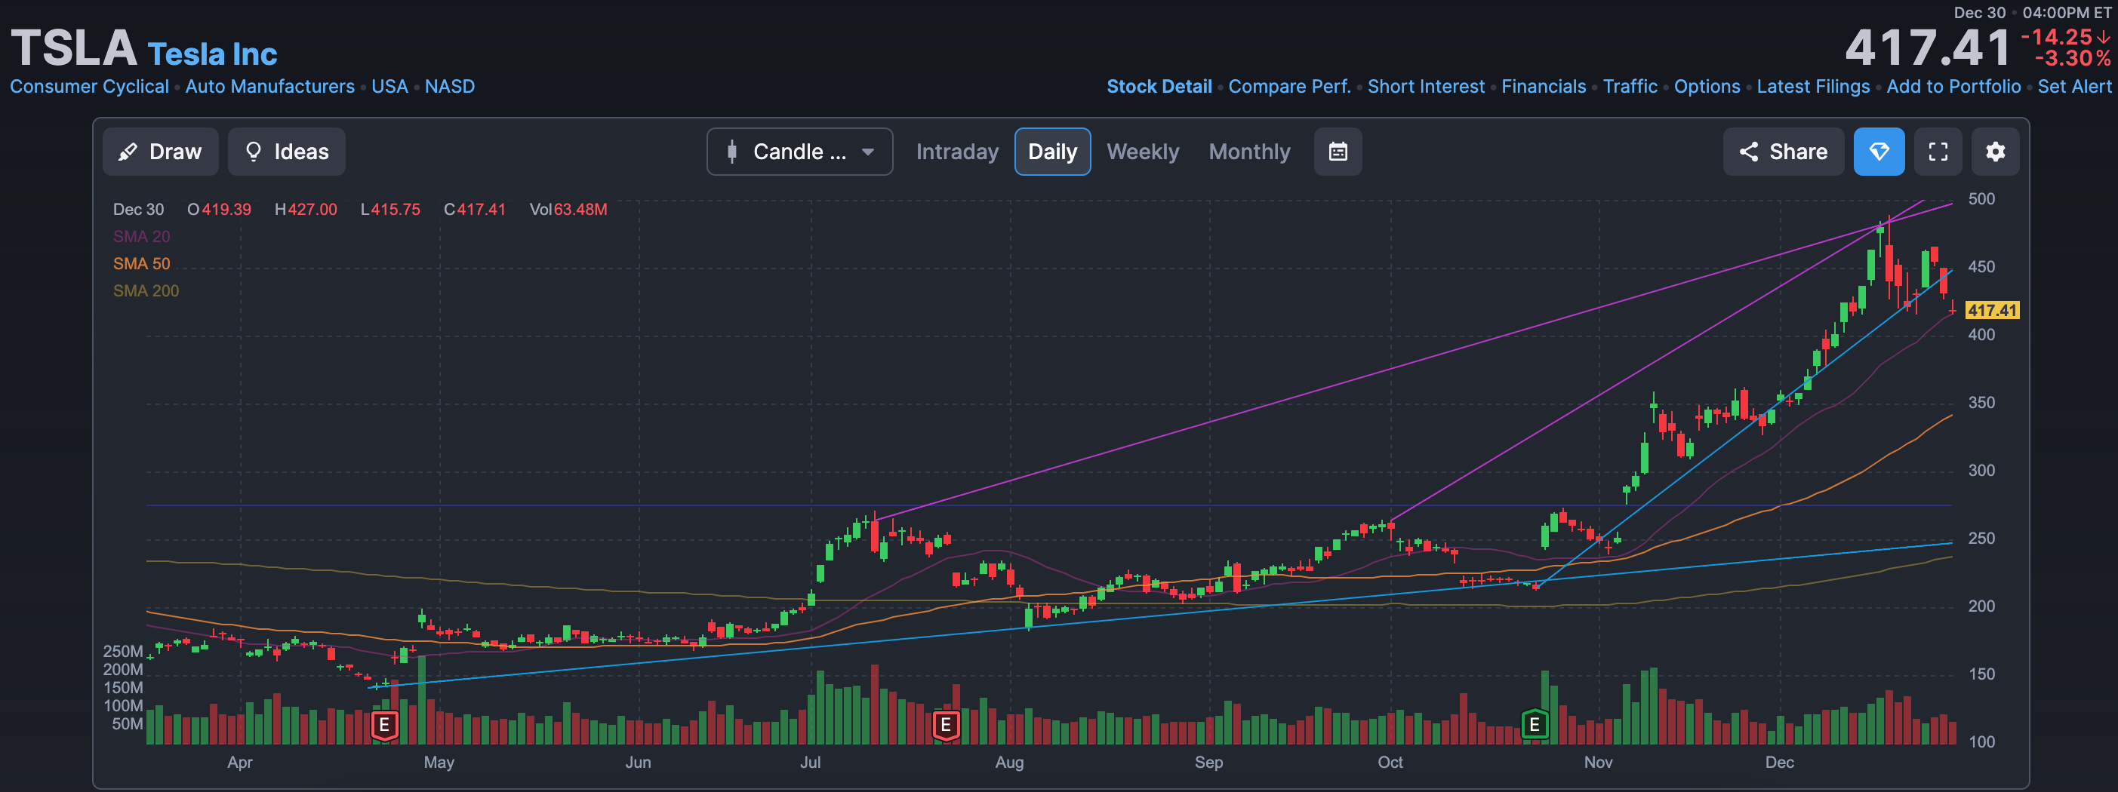Switch to the Monthly timeframe
This screenshot has height=792, width=2118.
pyautogui.click(x=1250, y=152)
